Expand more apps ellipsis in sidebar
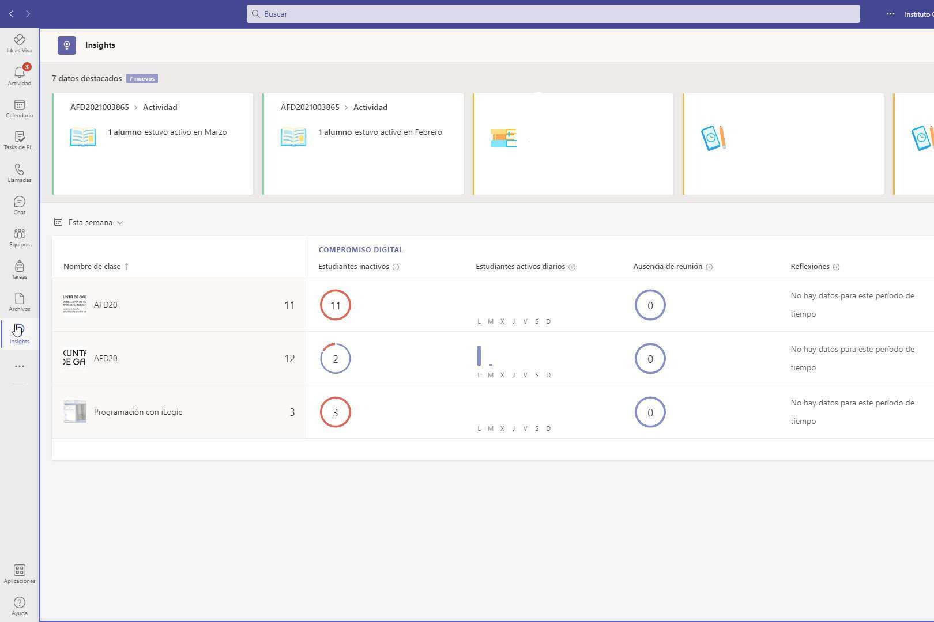 (x=19, y=366)
